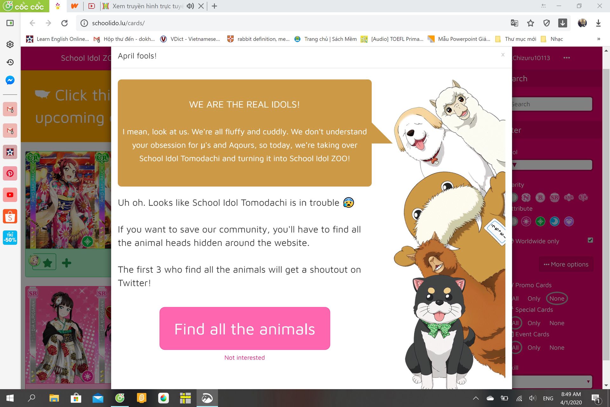Toggle the sidebar panel icon
Screen dimensions: 610x407
(x=10, y=23)
